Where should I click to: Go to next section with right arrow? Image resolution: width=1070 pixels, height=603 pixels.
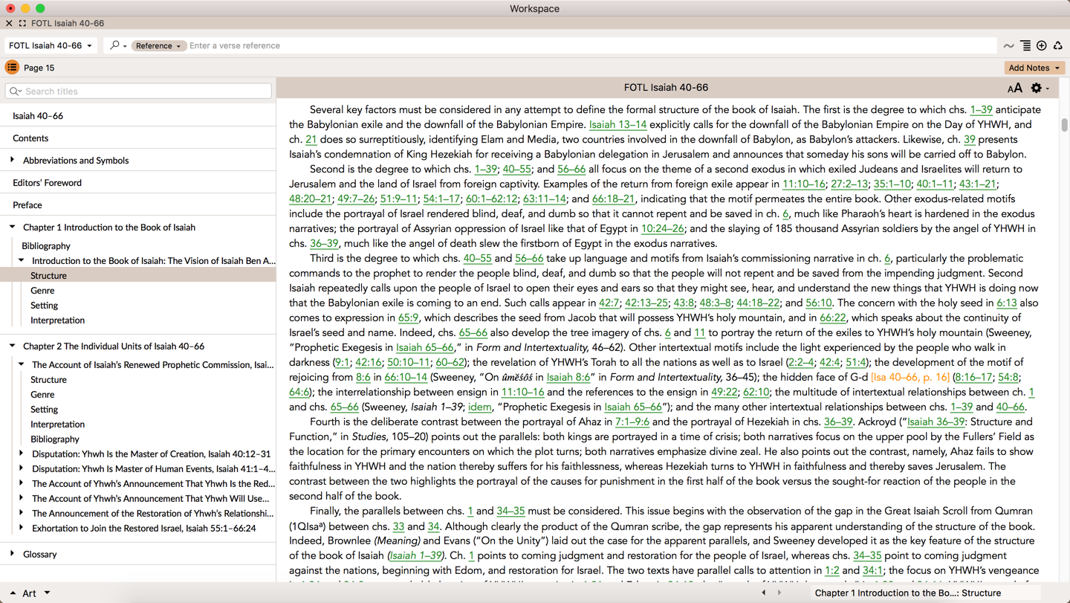pos(779,593)
